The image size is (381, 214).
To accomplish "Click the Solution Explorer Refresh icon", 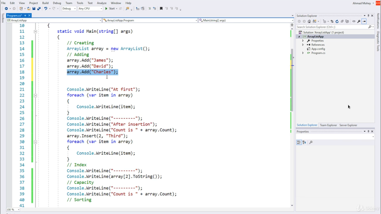I will [337, 22].
